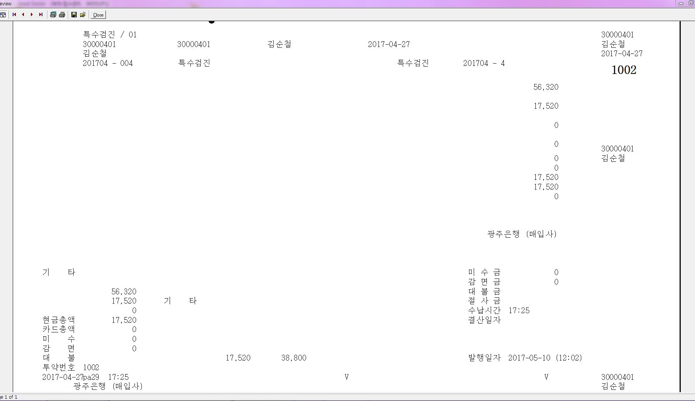The width and height of the screenshot is (695, 401).
Task: Click the 특수검진 / 01 header text
Action: 110,35
